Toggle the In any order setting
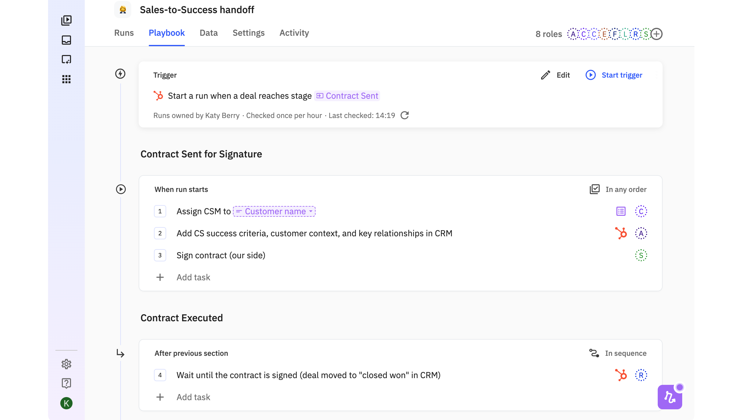 (x=618, y=190)
